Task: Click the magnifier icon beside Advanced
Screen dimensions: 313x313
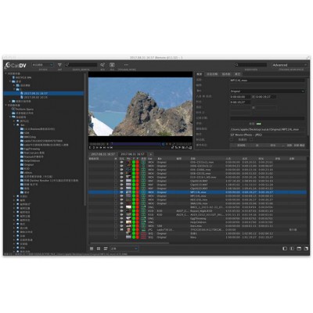Action: (236, 65)
